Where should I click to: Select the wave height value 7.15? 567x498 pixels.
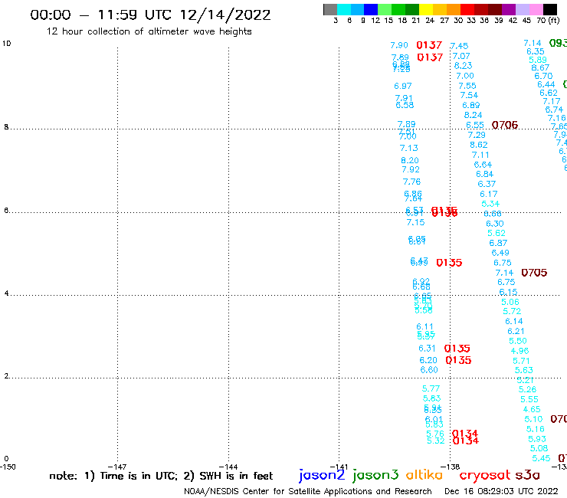click(415, 222)
